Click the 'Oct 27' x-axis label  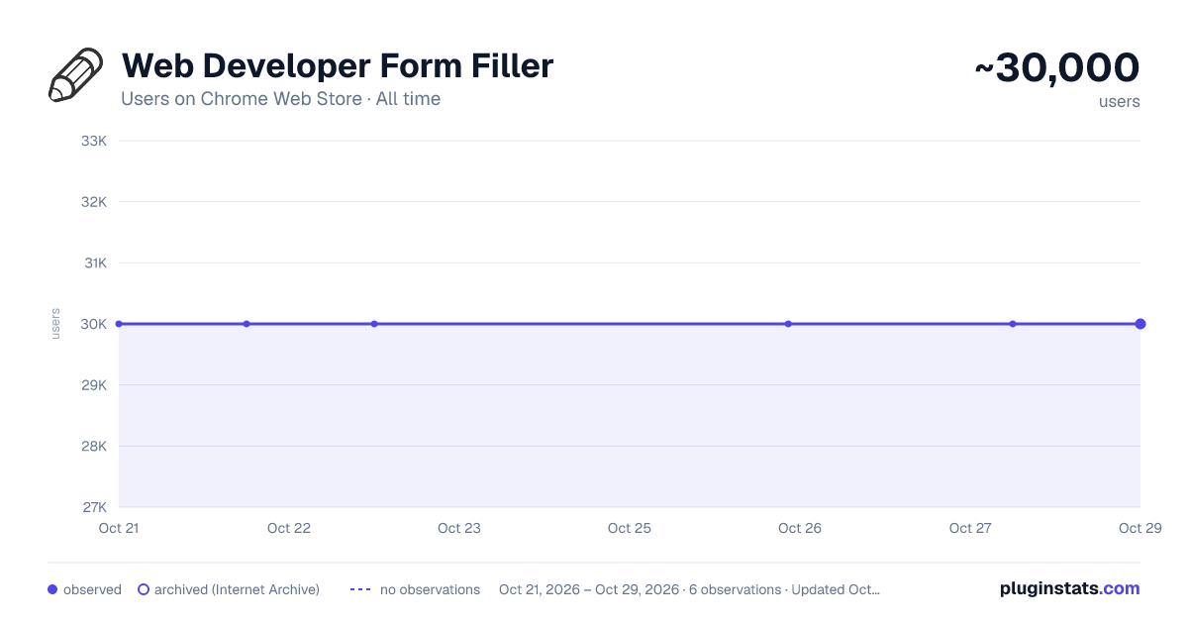(970, 528)
